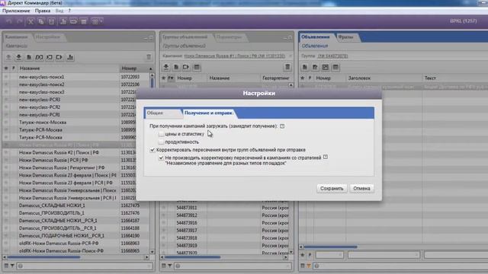This screenshot has height=274, width=488.
Task: Click the Redo arrow in the purple toolbar
Action: [x=19, y=21]
